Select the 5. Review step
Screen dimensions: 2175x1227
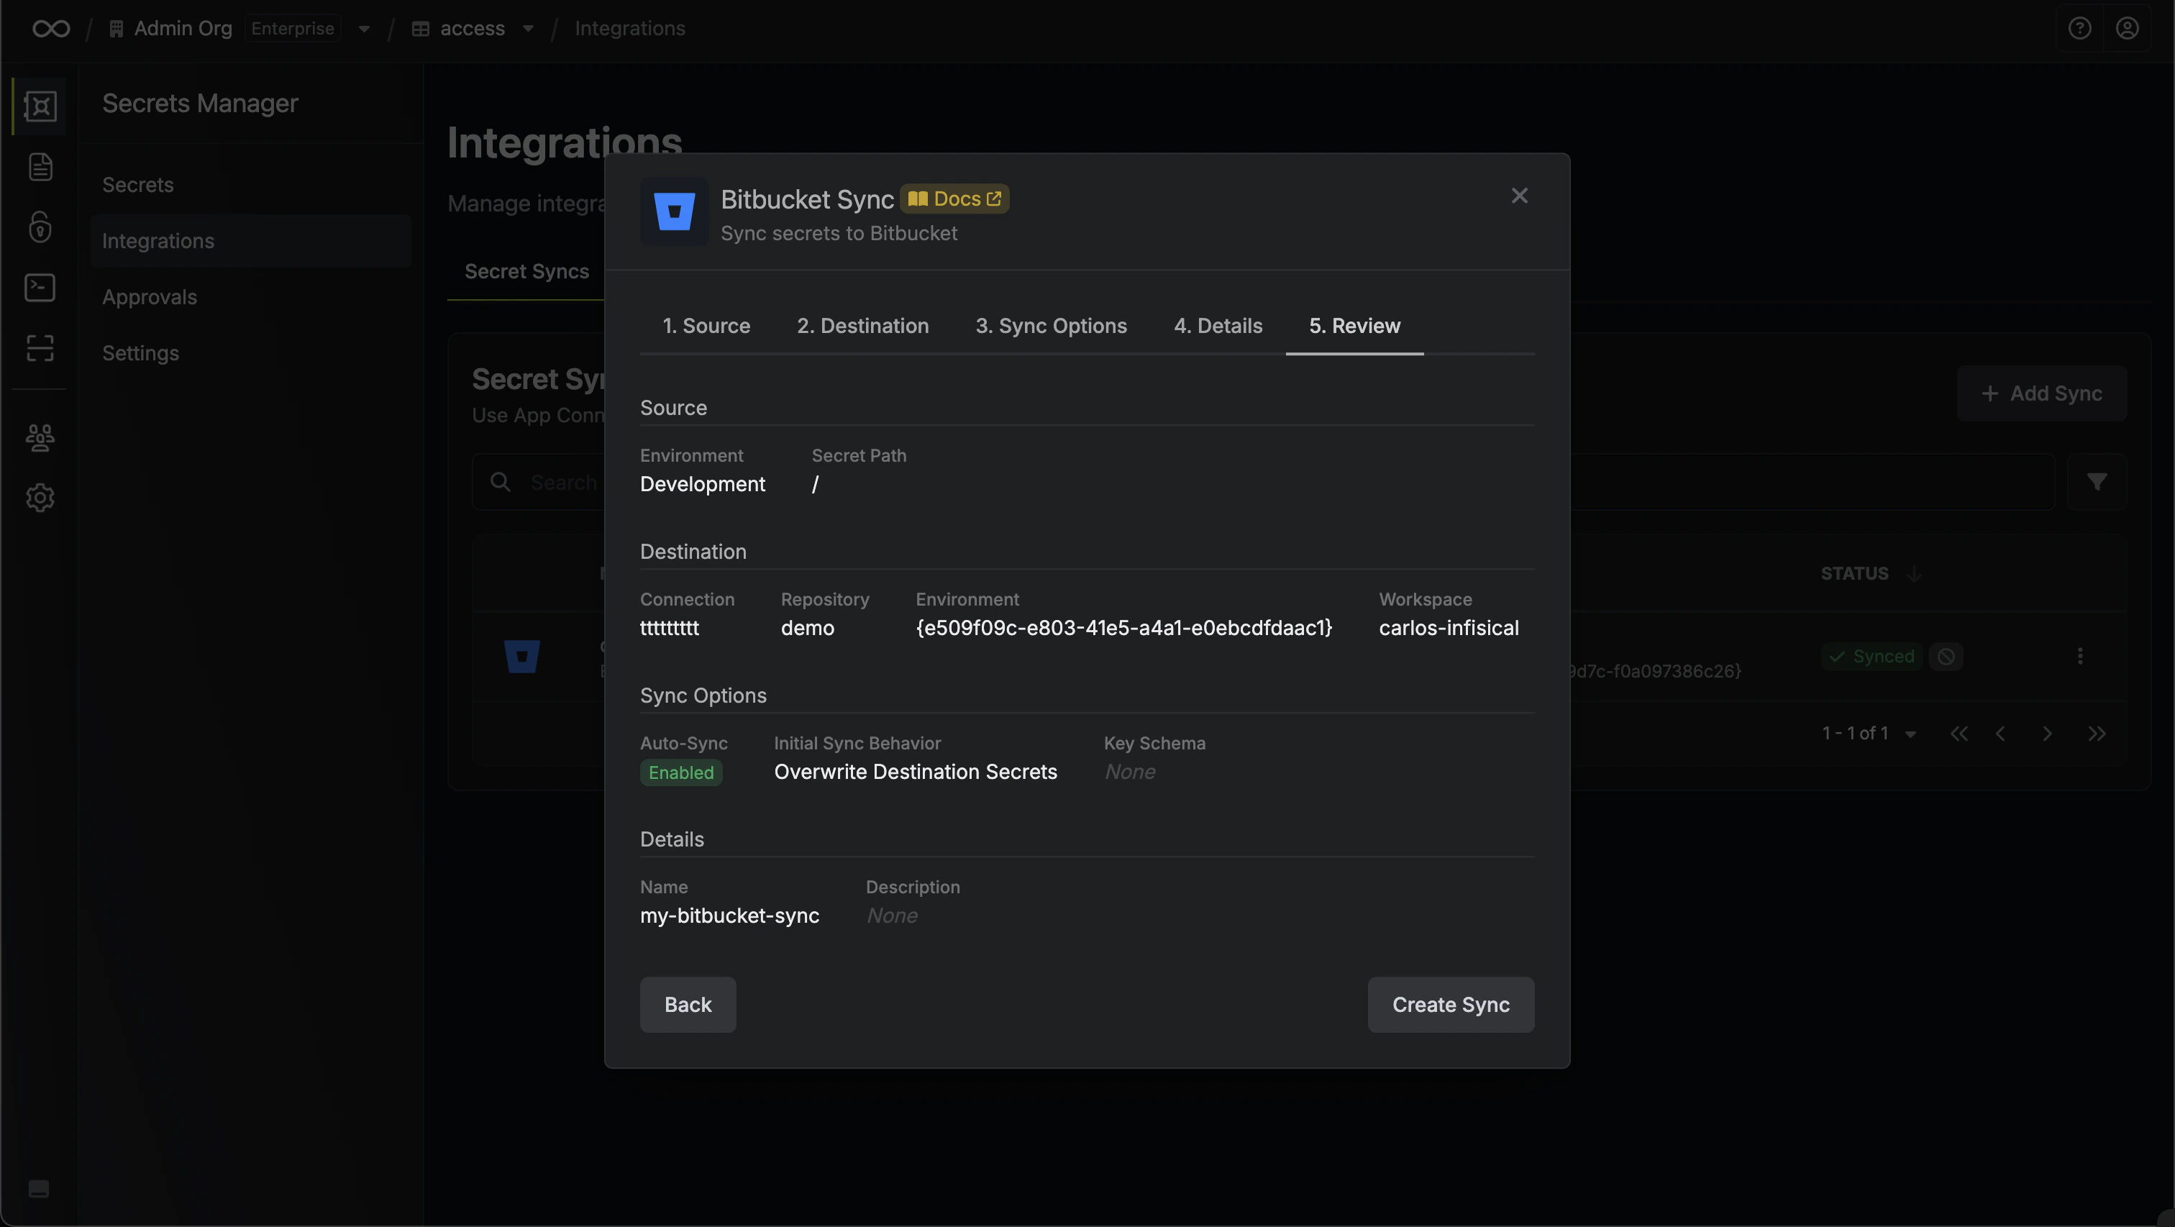tap(1354, 326)
